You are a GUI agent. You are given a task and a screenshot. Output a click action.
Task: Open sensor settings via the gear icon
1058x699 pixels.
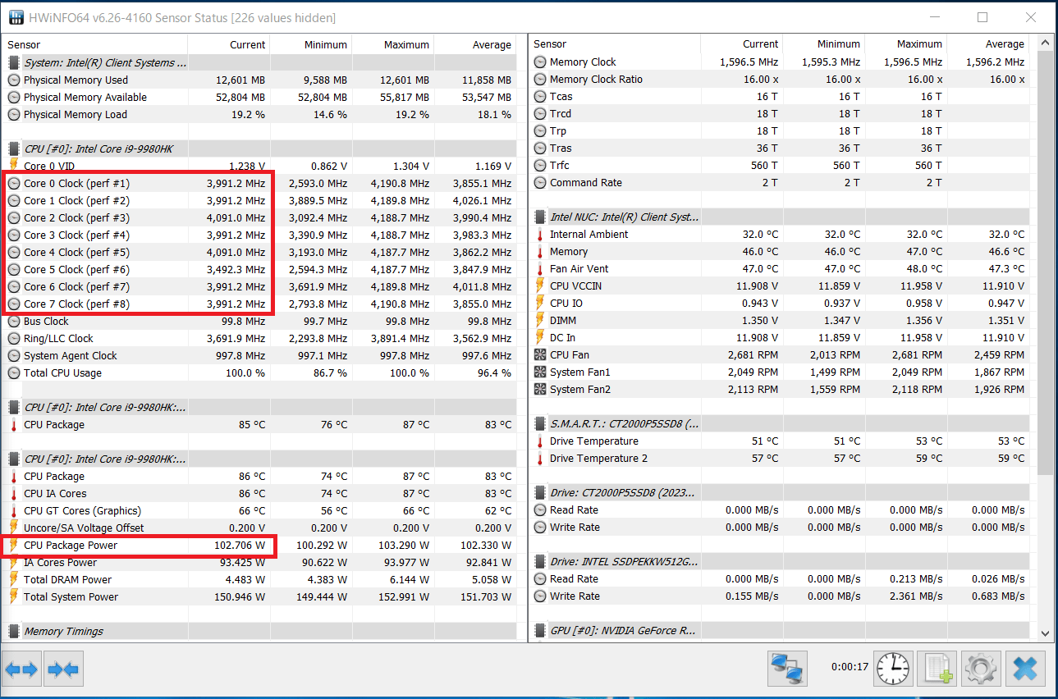click(981, 669)
